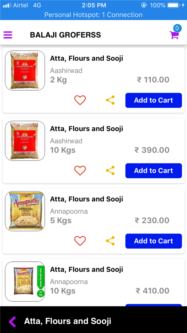Add Aashirwad 2 Kg to cart
This screenshot has width=187, height=333.
click(x=154, y=100)
